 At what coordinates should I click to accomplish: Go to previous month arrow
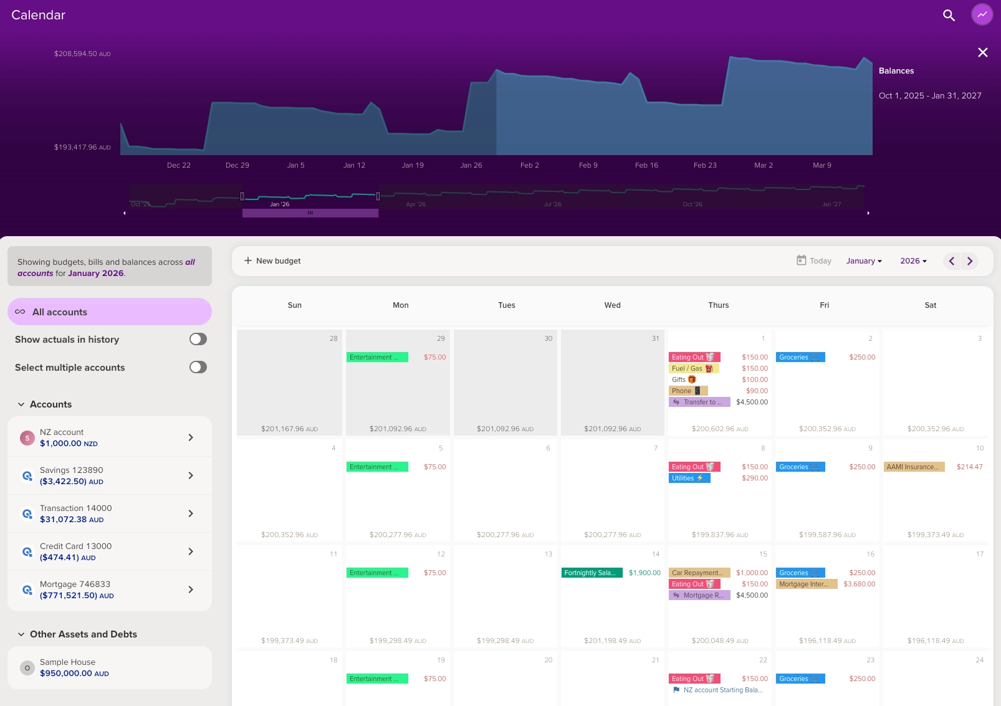(952, 261)
